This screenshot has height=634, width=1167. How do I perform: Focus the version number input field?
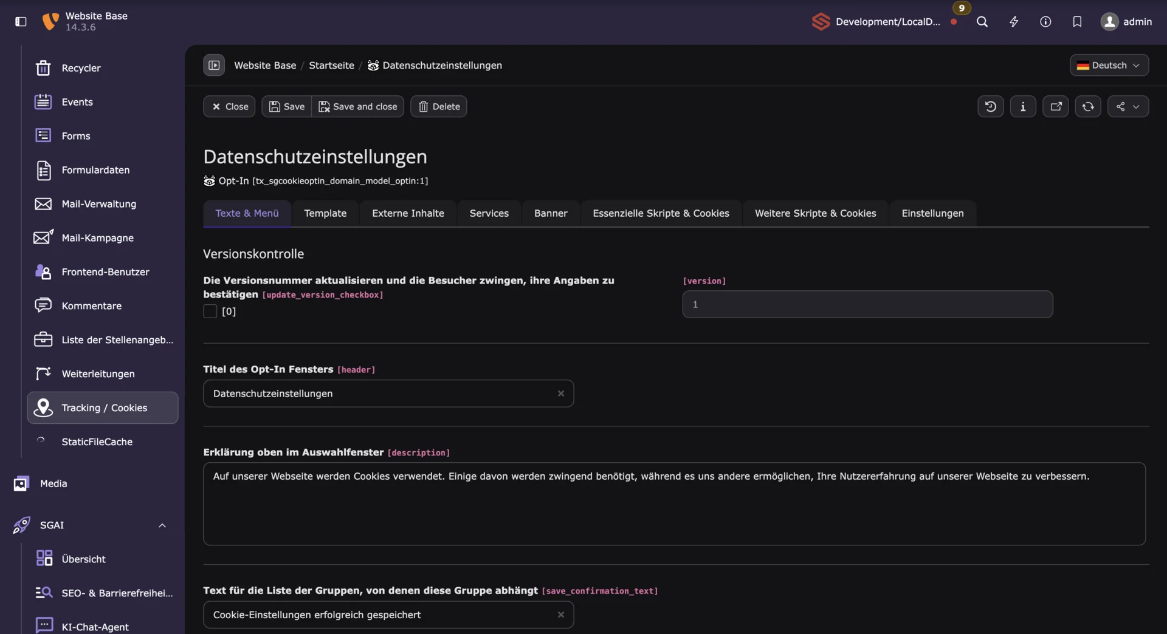(x=868, y=305)
